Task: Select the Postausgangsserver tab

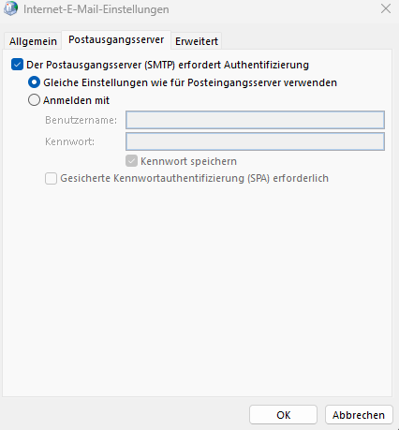Action: 116,40
